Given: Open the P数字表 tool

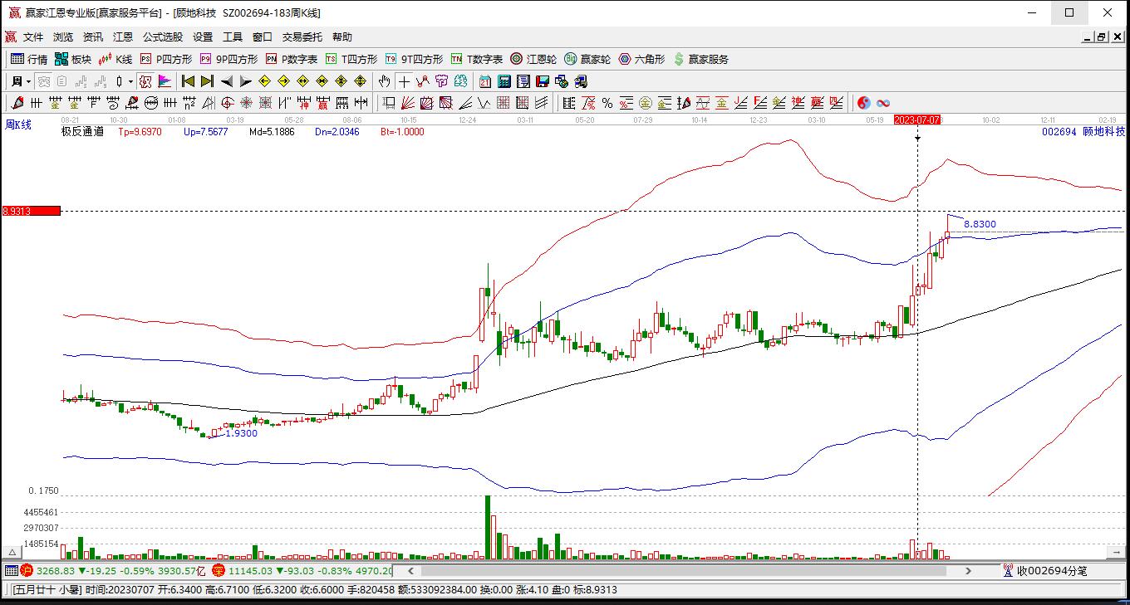Looking at the screenshot, I should click(x=292, y=59).
